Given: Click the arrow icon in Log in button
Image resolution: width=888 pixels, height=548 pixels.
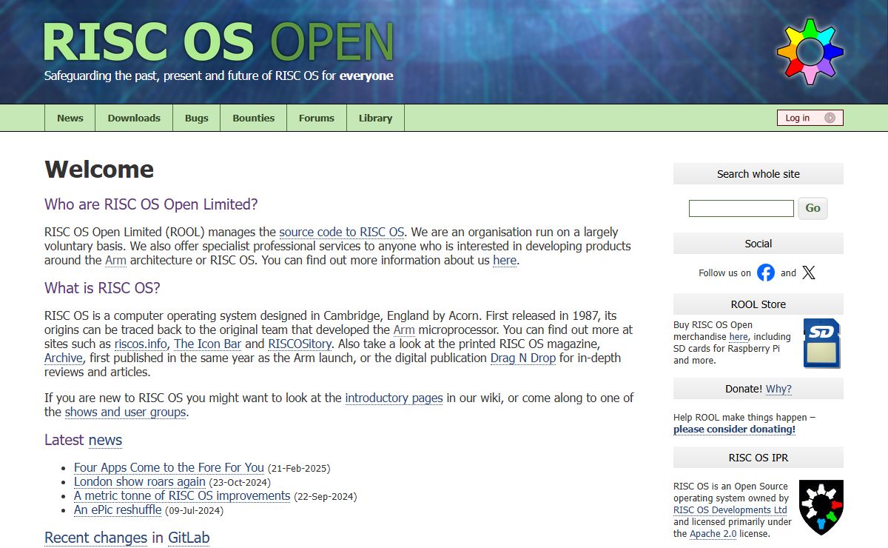Looking at the screenshot, I should pyautogui.click(x=830, y=118).
